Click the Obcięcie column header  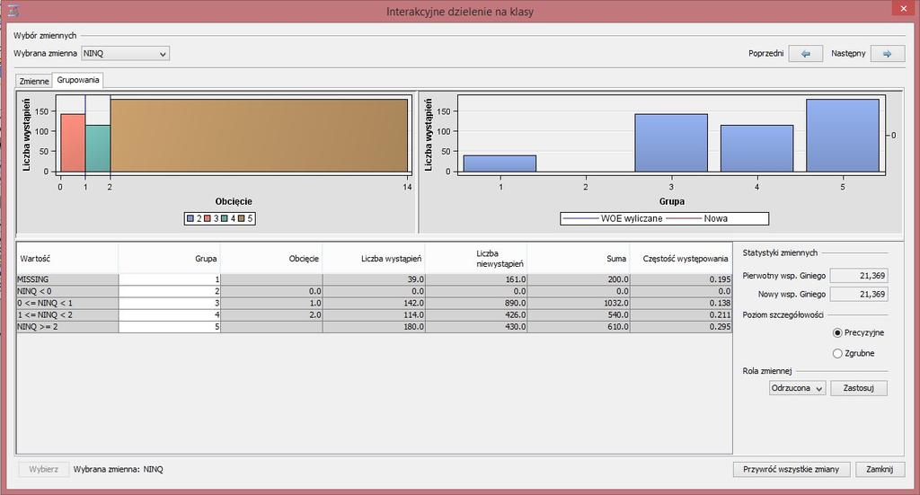(x=271, y=259)
